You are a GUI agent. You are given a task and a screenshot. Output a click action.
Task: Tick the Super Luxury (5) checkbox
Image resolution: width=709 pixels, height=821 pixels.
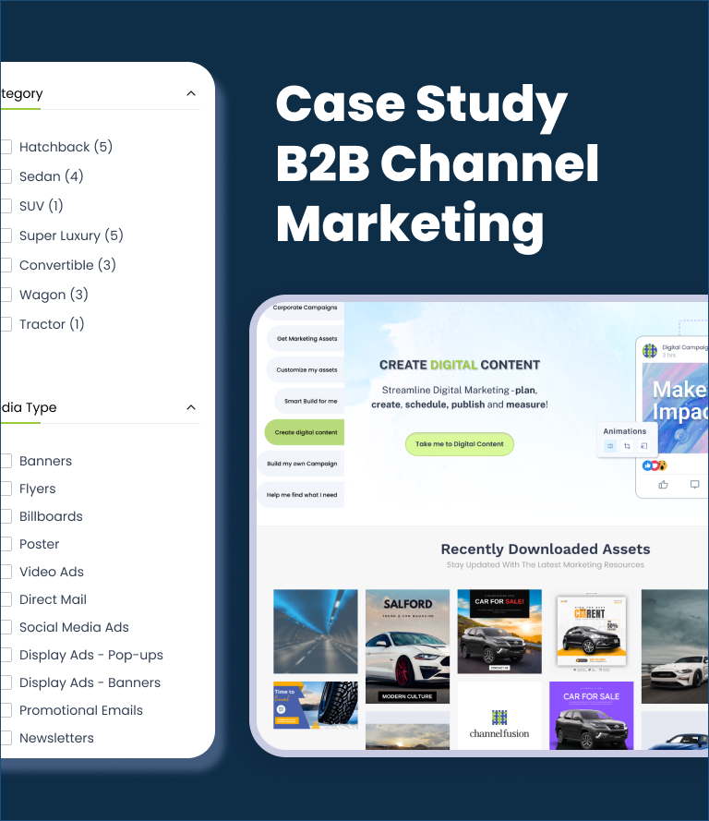tap(6, 235)
